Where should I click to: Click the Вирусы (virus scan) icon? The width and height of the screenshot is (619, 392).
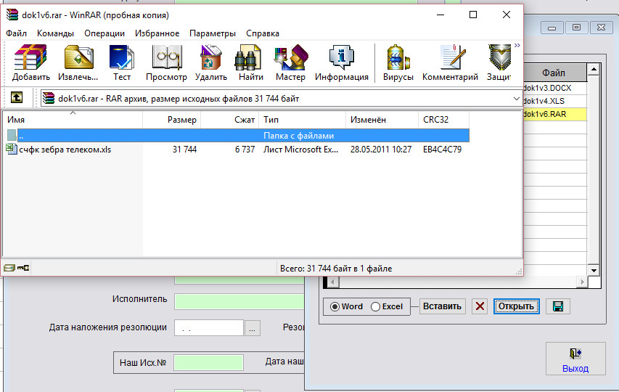398,62
